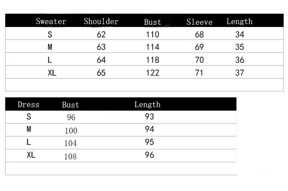Select the Shoulder header in sweater table
Screen dimensions: 288x191
pyautogui.click(x=101, y=21)
